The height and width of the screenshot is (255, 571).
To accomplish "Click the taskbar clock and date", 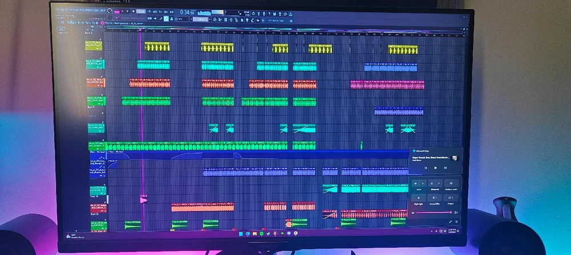I will (452, 231).
